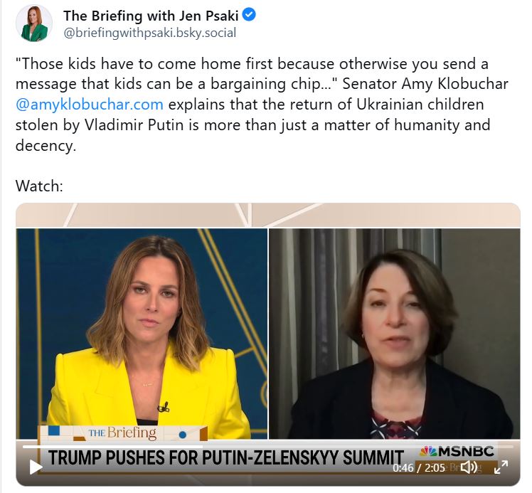Open The Briefing with Jen Psaki name
Screen dimensions: 532x493
[151, 16]
